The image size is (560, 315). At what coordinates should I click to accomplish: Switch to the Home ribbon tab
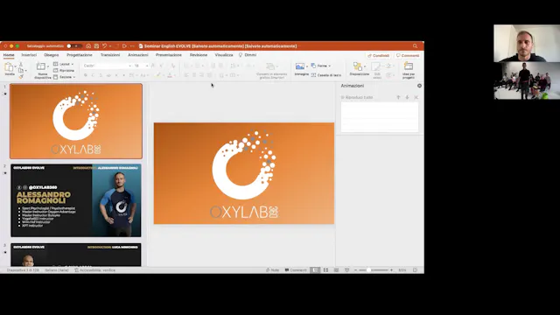tap(9, 55)
